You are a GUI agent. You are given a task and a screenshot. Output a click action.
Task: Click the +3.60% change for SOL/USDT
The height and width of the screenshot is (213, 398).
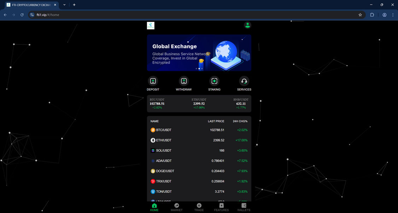pyautogui.click(x=242, y=150)
